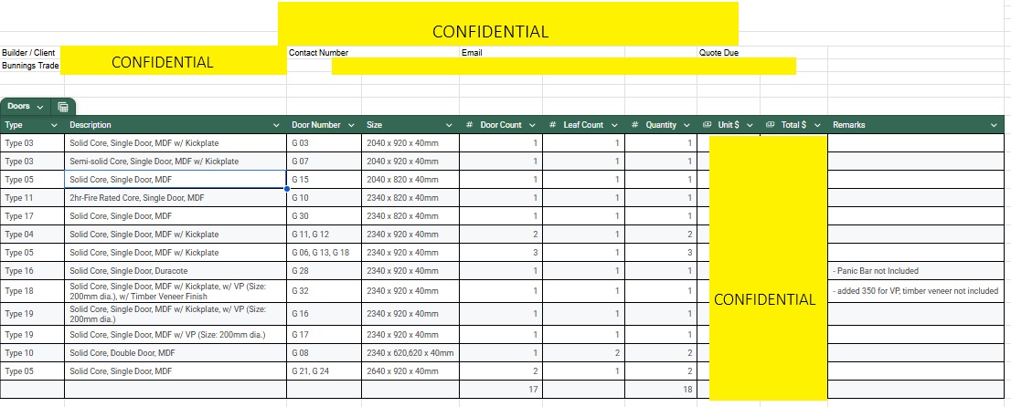Select the Semi-solid Core description cell
Screen dimensions: 1011x407
point(176,161)
